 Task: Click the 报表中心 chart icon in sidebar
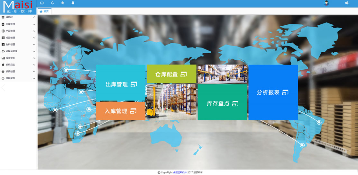click(3, 58)
